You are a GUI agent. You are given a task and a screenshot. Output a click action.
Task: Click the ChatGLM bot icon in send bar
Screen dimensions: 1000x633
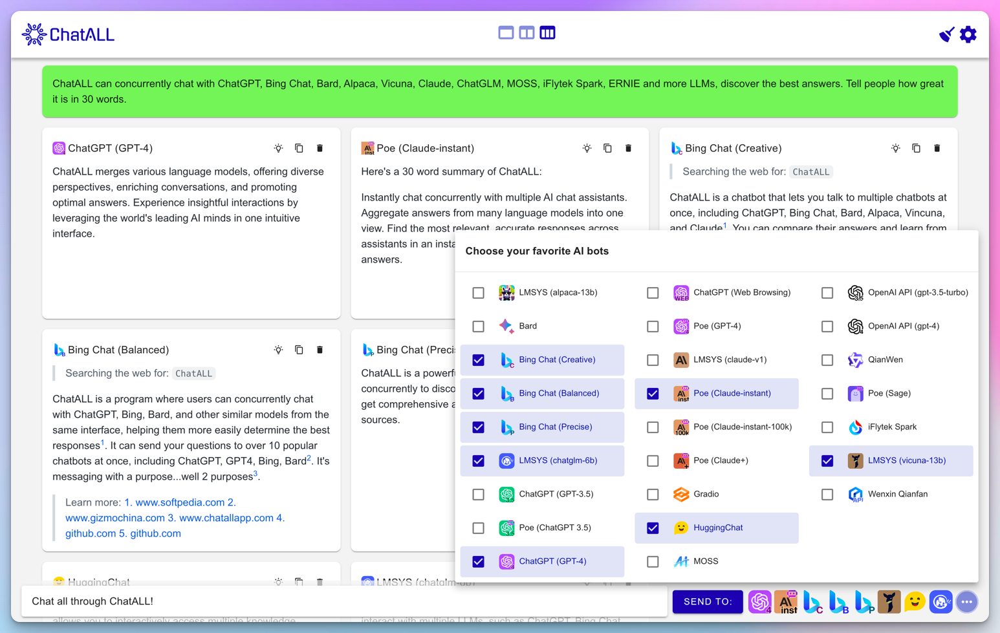tap(940, 602)
